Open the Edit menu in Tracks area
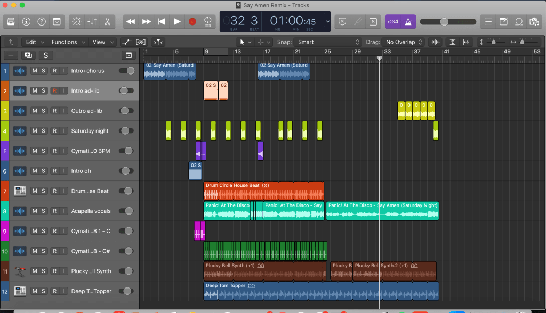 (34, 42)
